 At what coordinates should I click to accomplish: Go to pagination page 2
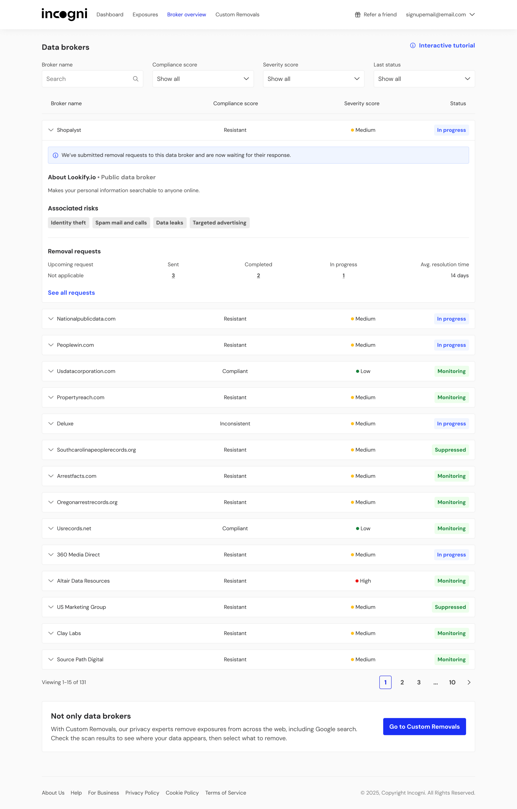402,682
